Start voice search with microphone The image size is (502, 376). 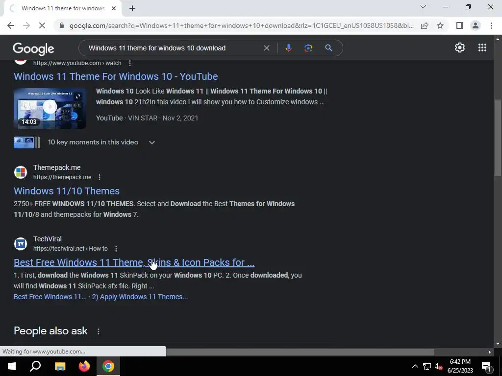pos(288,48)
